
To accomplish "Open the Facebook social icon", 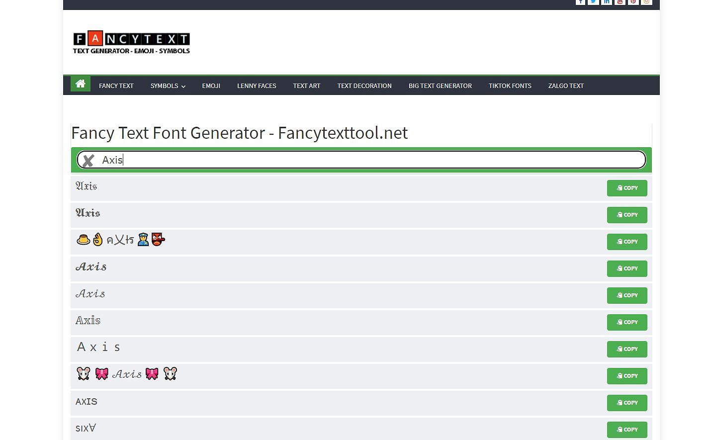I will pos(580,2).
